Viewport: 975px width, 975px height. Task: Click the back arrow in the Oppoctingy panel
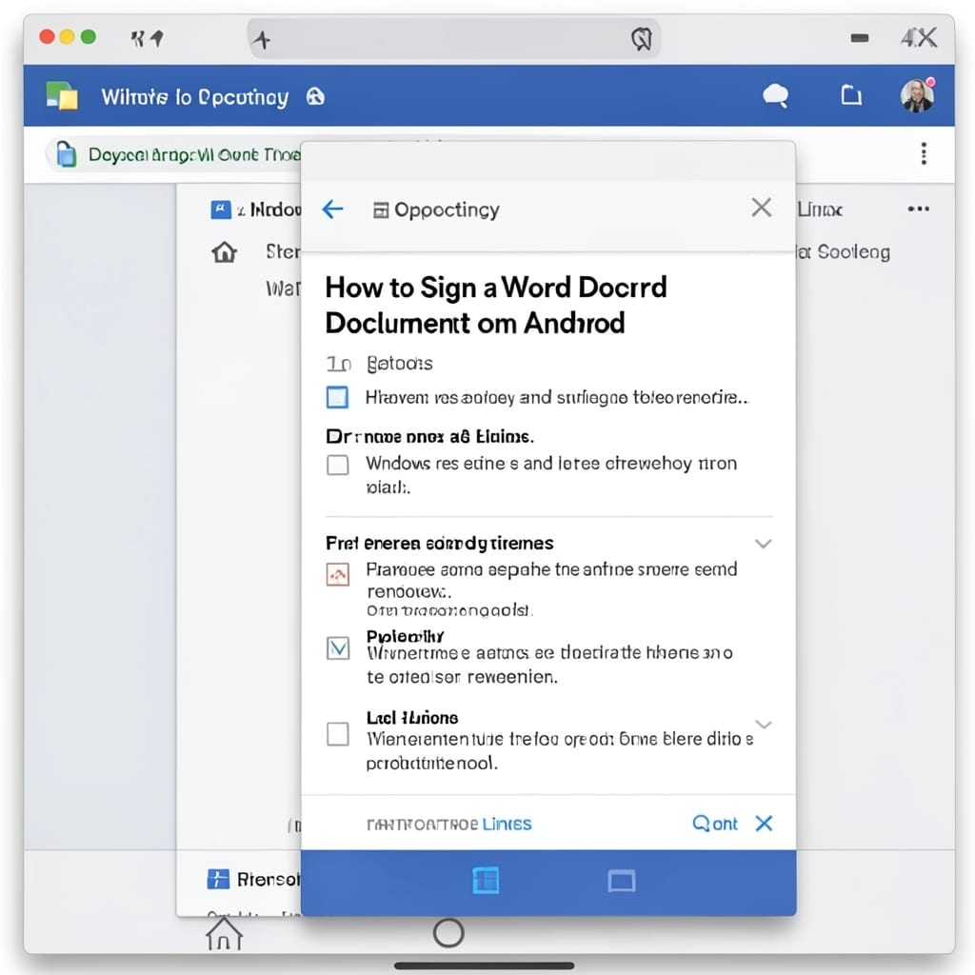pyautogui.click(x=332, y=209)
